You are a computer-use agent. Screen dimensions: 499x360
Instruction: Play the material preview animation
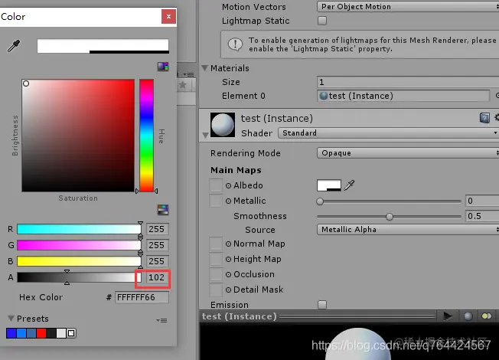448,316
